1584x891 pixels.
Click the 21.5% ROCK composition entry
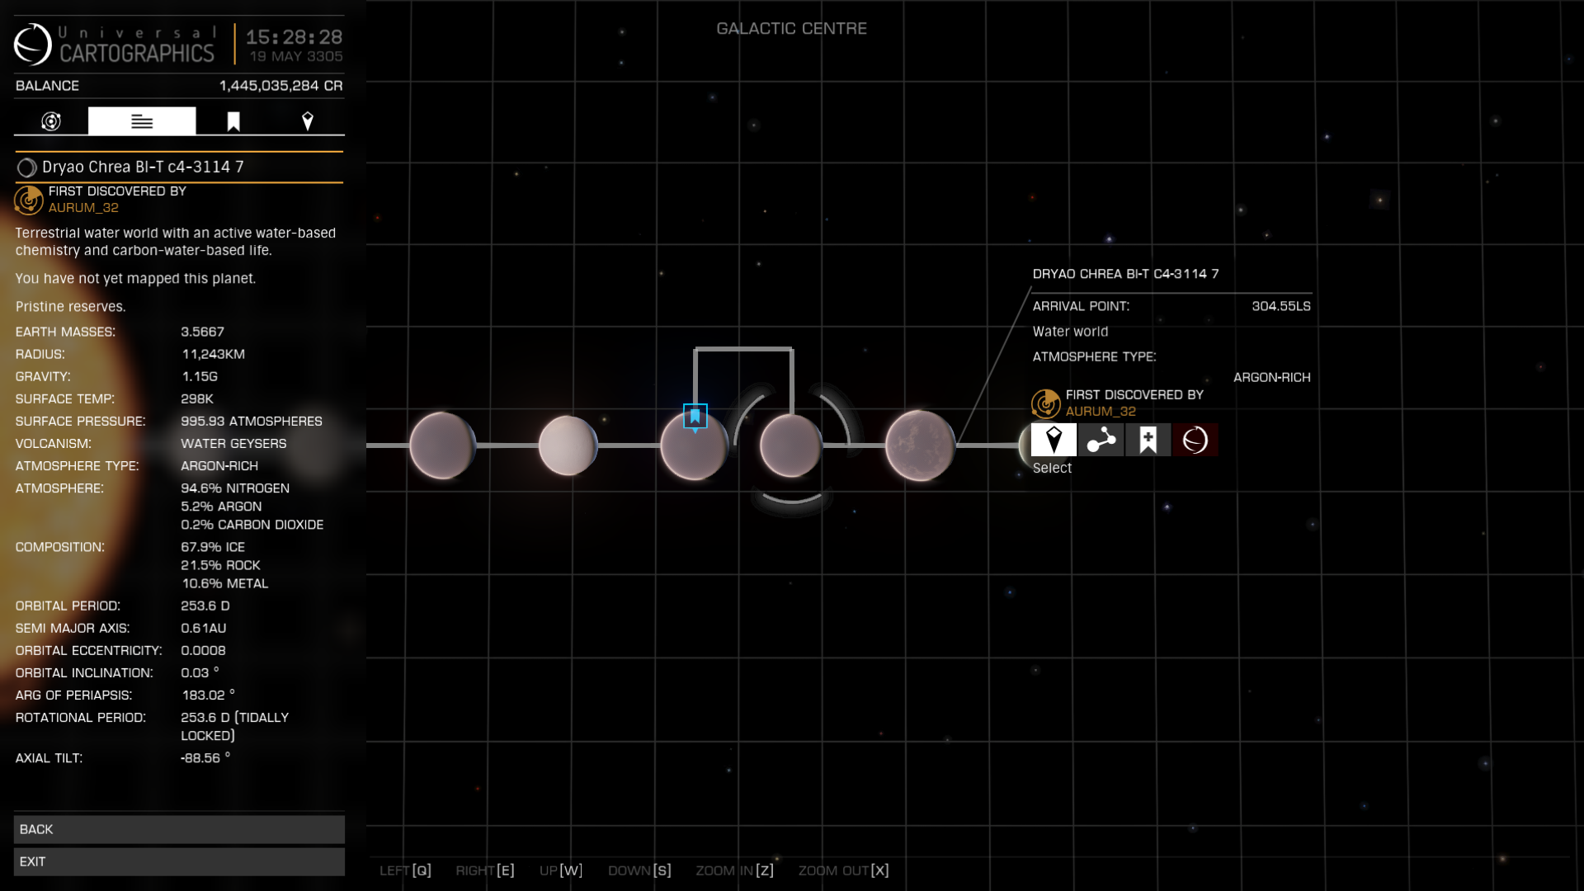220,565
